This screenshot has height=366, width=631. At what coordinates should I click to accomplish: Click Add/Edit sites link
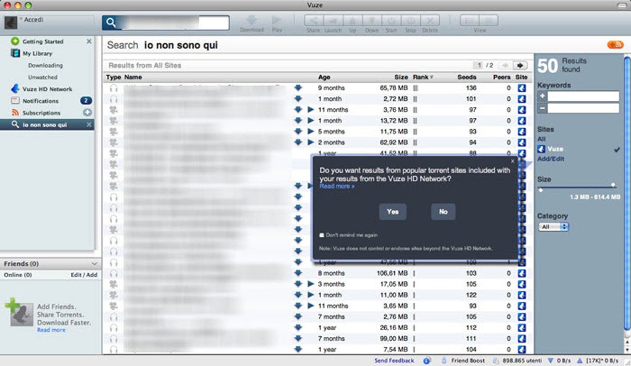click(x=551, y=159)
